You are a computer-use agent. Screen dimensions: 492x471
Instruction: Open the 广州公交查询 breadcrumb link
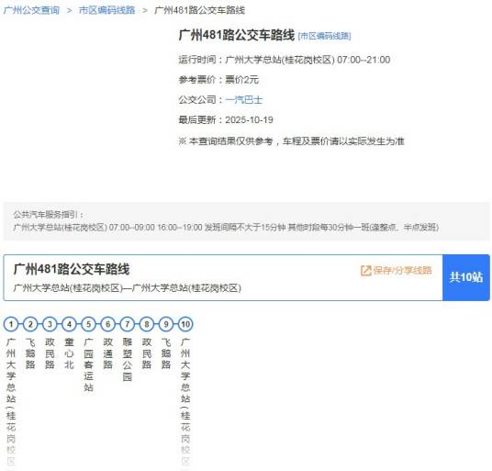click(x=31, y=10)
